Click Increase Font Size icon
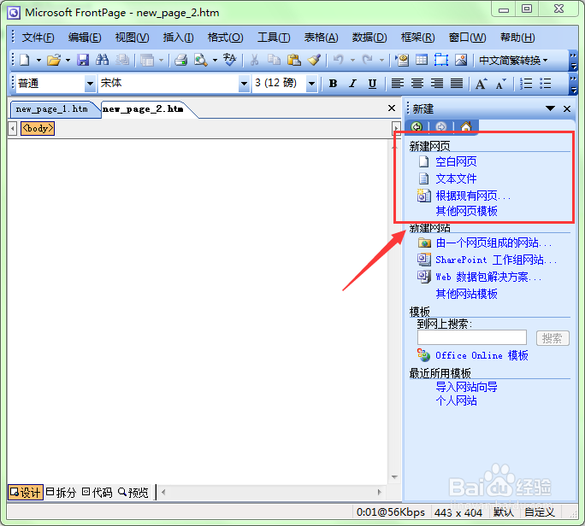 (x=481, y=84)
